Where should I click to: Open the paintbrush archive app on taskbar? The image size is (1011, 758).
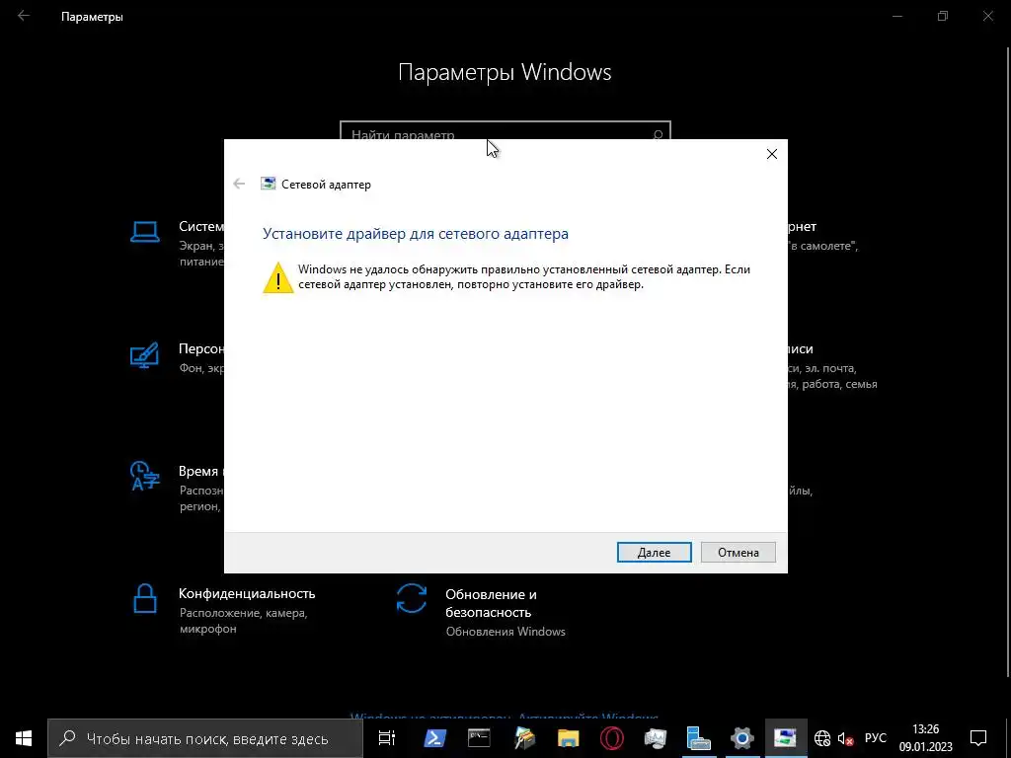click(x=524, y=738)
